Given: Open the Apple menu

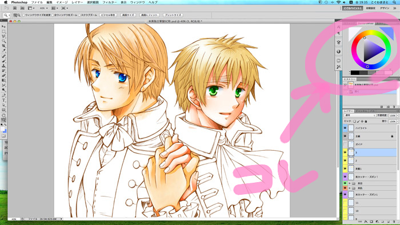Looking at the screenshot, I should coord(6,2).
